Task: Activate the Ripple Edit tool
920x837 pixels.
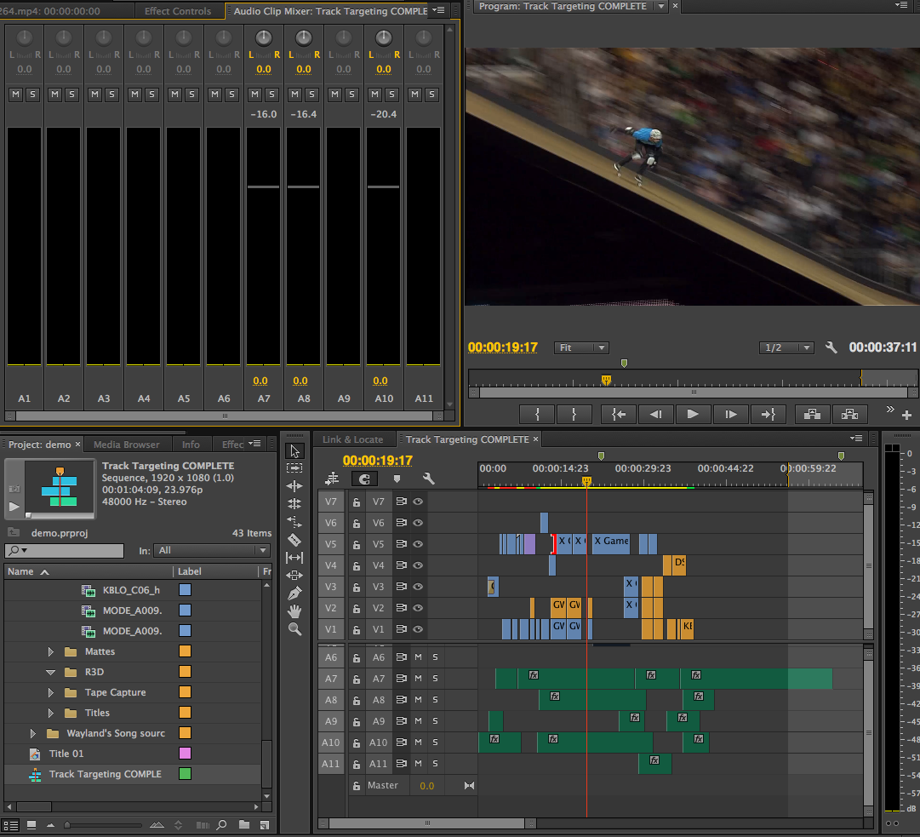Action: point(294,486)
